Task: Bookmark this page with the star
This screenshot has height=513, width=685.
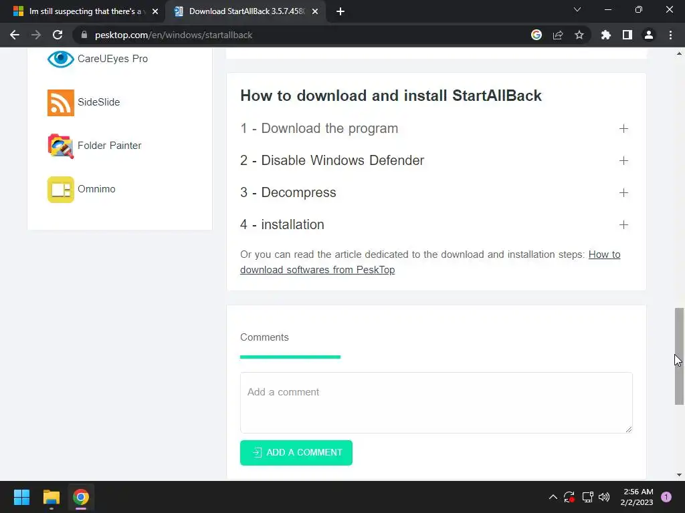Action: pos(579,35)
